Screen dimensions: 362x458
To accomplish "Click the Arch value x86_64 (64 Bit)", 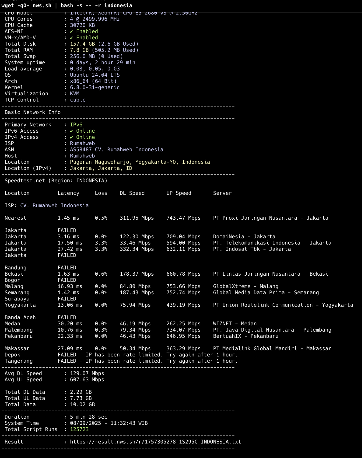I will [x=93, y=81].
